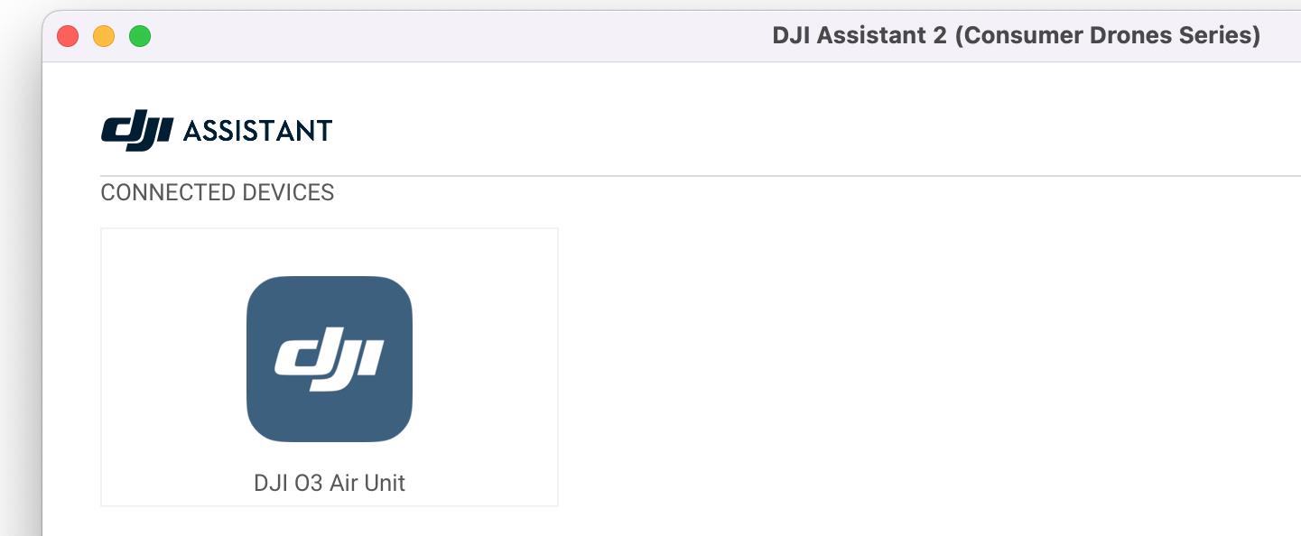Screen dimensions: 1301x536
Task: Select the DJI O3 Air Unit label
Action: coord(330,483)
